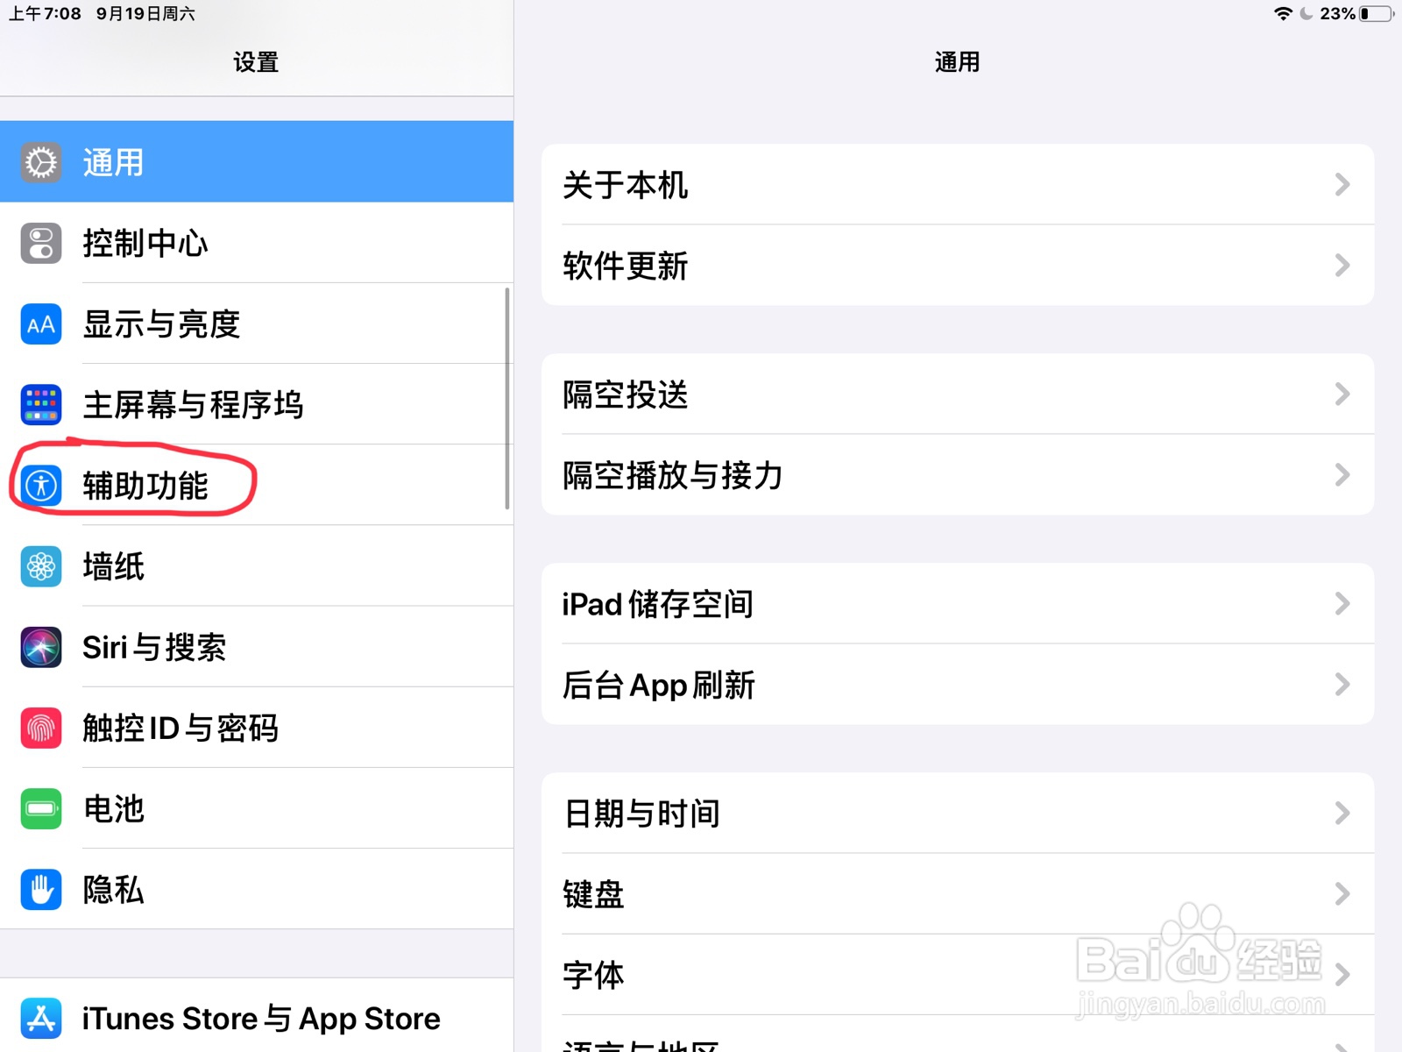
Task: Tap the Touch ID fingerprint icon
Action: pyautogui.click(x=41, y=728)
